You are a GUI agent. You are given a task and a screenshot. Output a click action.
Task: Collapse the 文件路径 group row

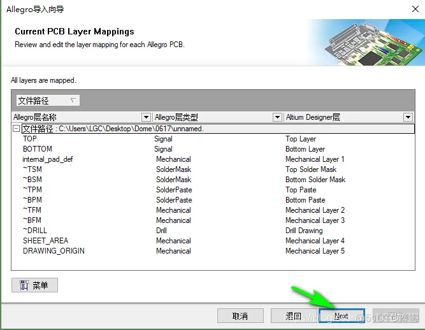coord(17,129)
